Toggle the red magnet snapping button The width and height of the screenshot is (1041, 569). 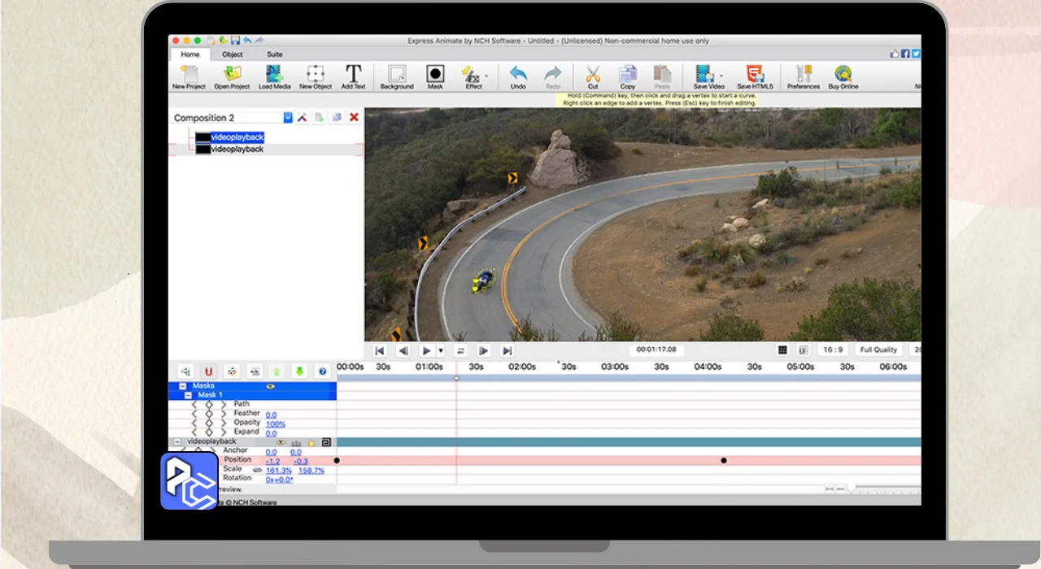click(208, 371)
